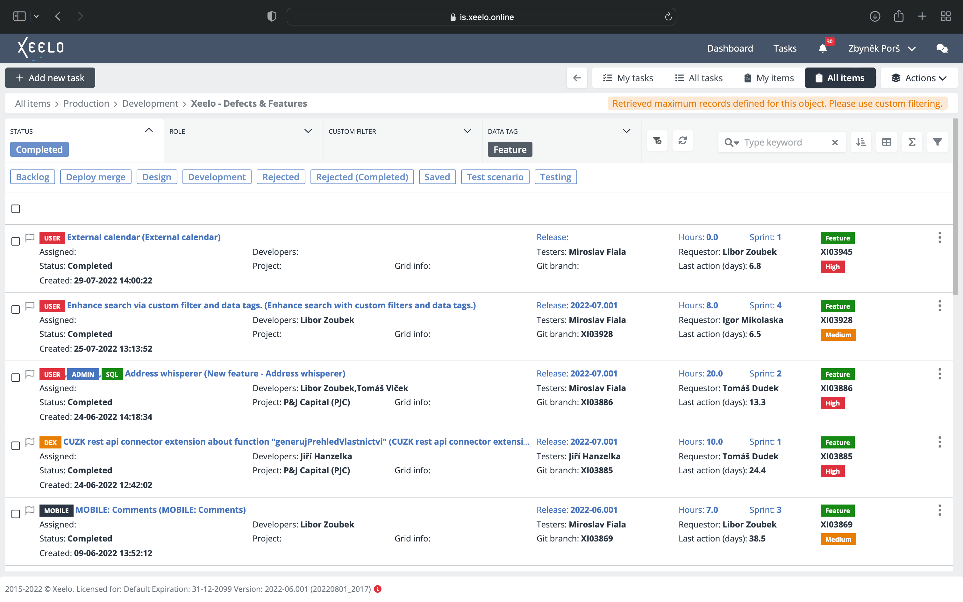Click the vertical scrollbar of the list
This screenshot has height=602, width=963.
(955, 206)
